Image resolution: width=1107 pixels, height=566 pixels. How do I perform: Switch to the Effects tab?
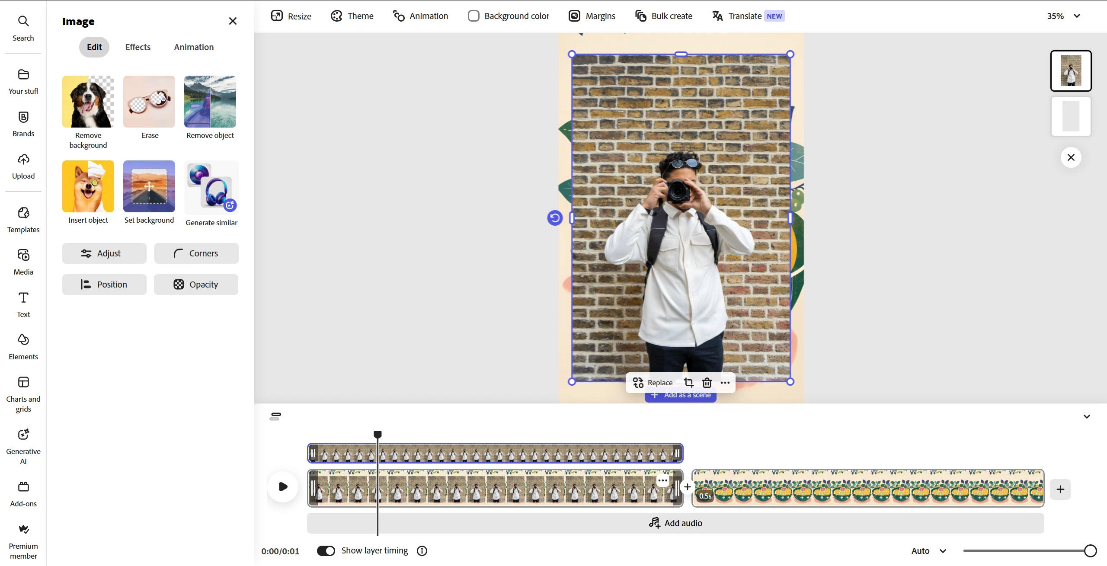point(138,47)
